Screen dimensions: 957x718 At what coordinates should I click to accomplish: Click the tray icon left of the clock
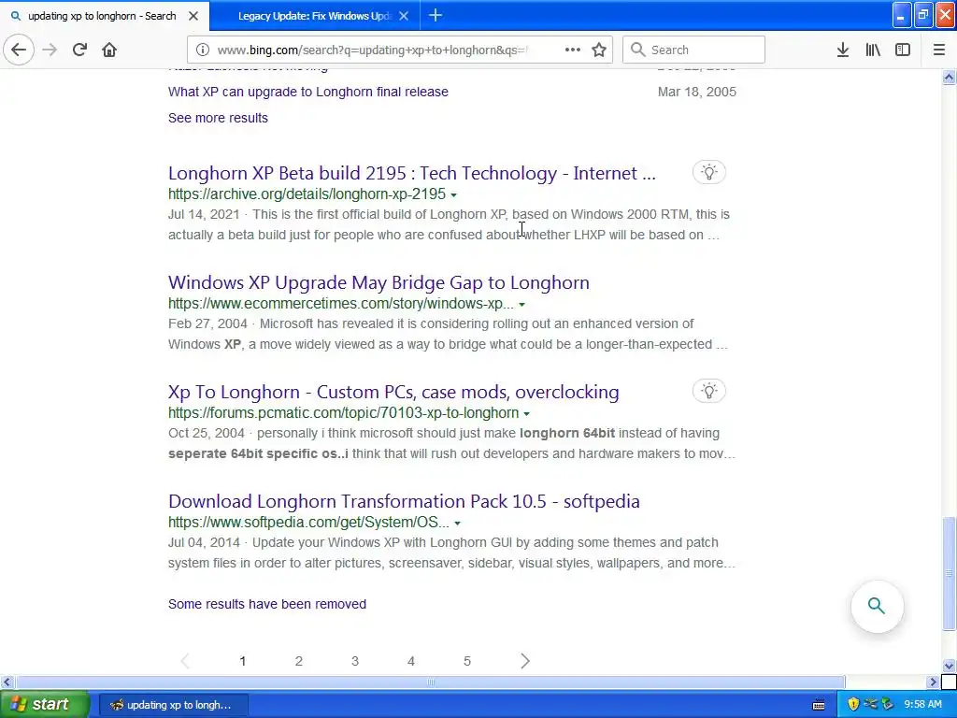tap(888, 704)
